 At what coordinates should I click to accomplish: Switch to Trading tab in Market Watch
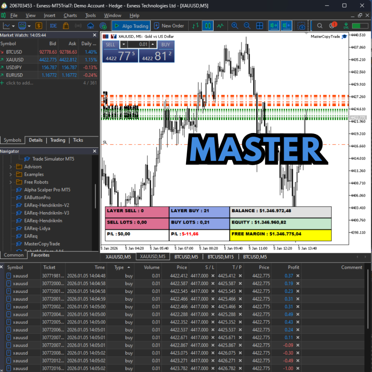58,140
